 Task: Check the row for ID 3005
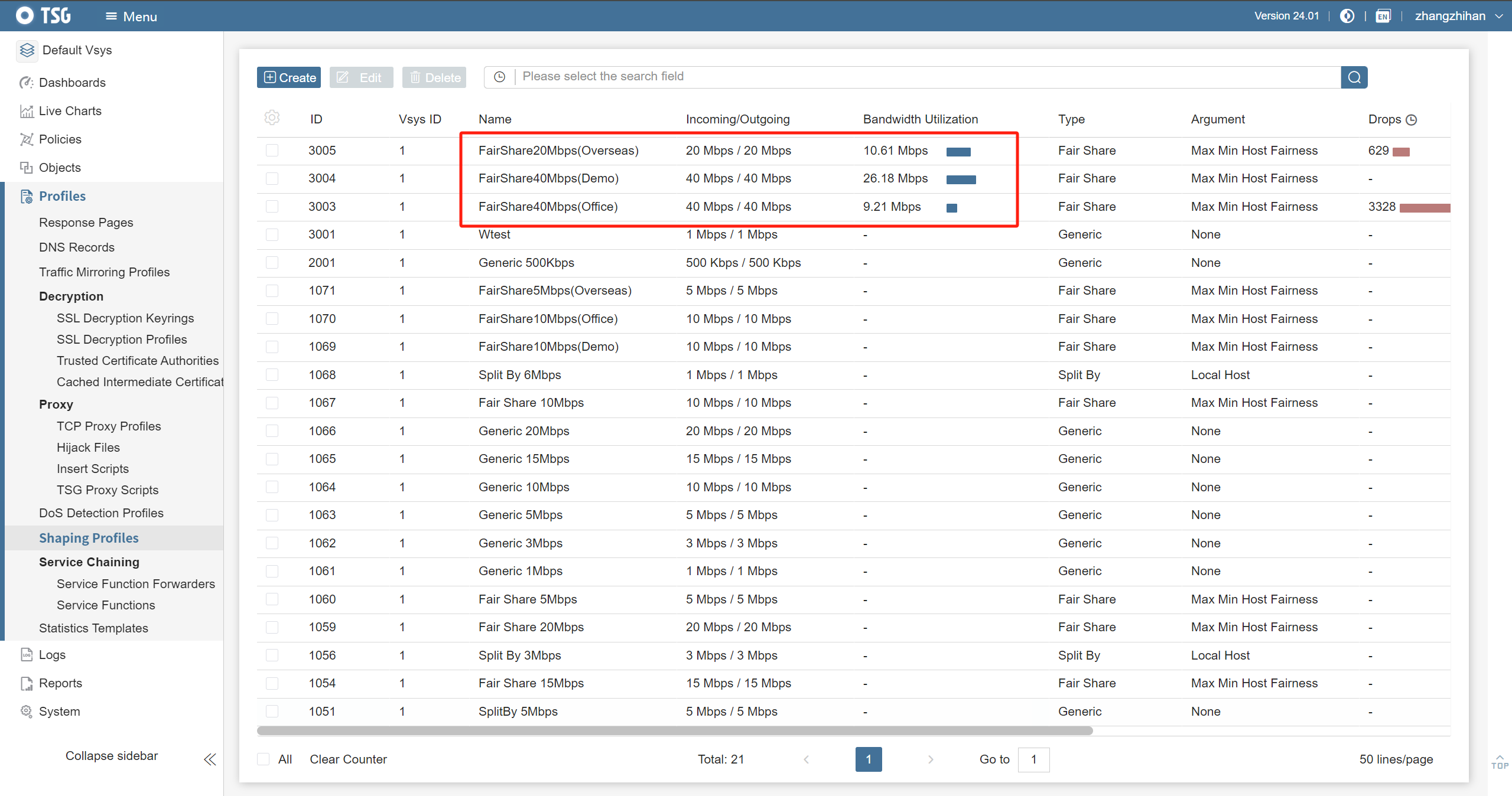point(272,151)
